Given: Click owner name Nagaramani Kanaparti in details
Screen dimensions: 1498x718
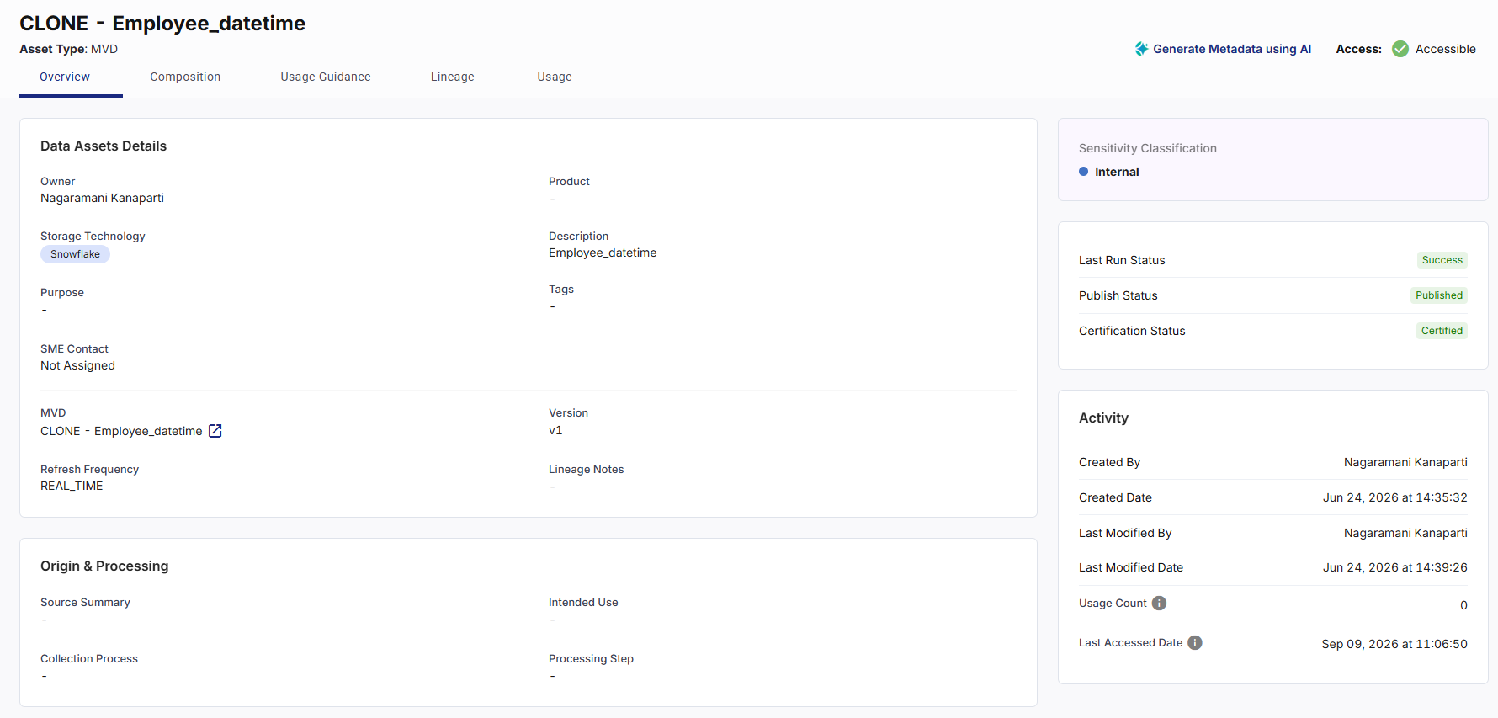Looking at the screenshot, I should pyautogui.click(x=102, y=198).
